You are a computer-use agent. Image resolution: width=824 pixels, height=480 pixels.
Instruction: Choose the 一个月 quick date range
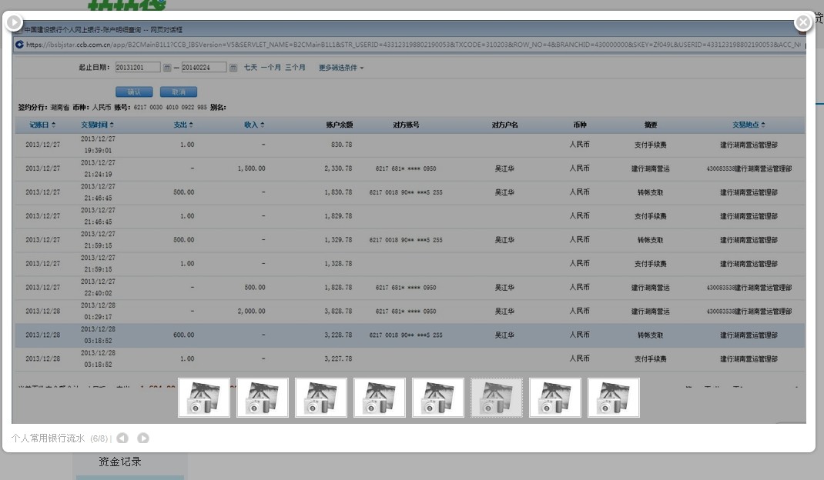pos(271,68)
